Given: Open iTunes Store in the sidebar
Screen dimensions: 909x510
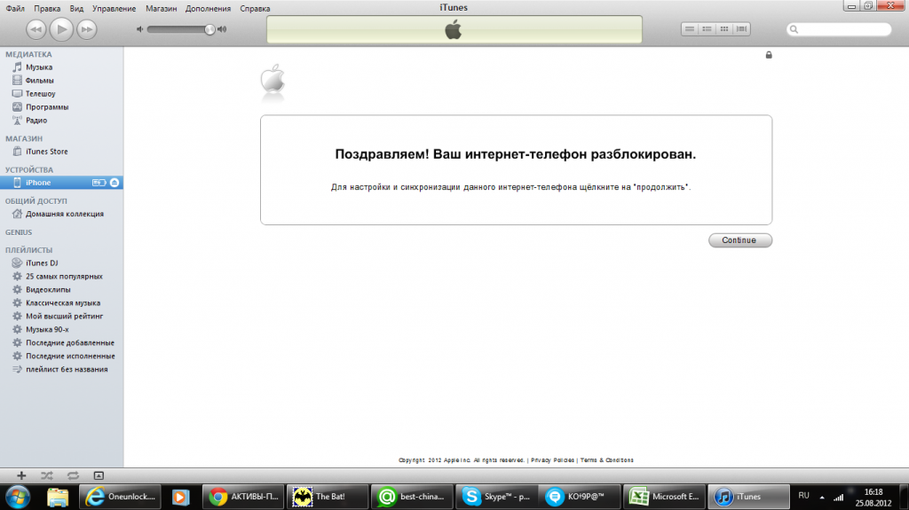Looking at the screenshot, I should [46, 152].
